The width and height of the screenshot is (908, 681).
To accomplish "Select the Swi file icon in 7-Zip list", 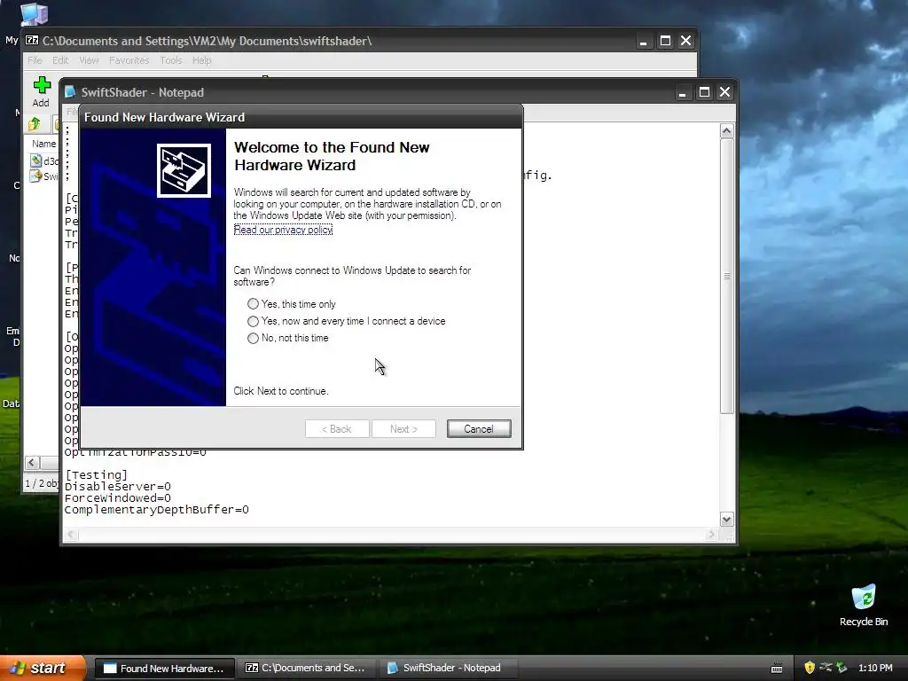I will point(35,176).
